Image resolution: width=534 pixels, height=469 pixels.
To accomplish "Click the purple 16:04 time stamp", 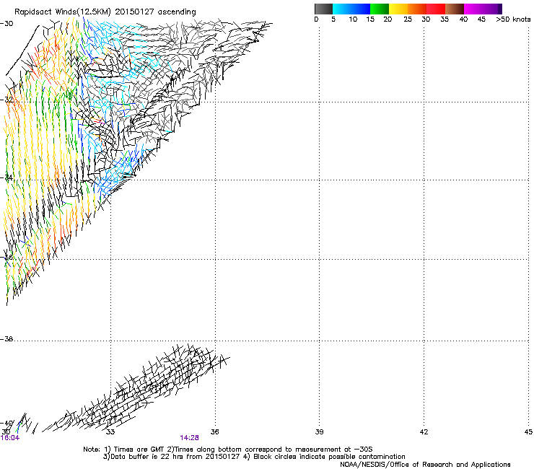I will [x=10, y=438].
